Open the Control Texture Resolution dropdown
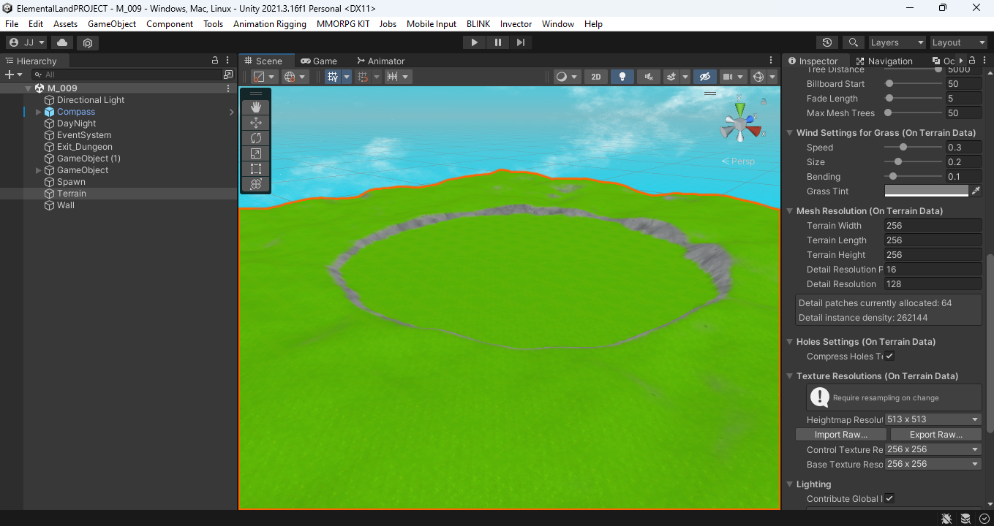994x526 pixels. (933, 449)
